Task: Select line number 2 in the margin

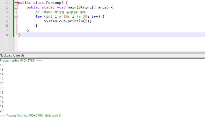Action: (7, 7)
